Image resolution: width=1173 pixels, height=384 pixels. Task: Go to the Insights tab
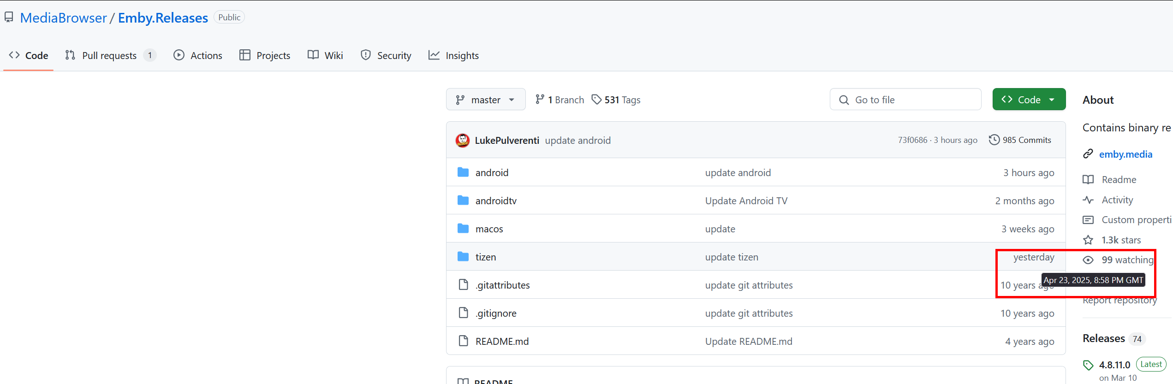point(454,55)
